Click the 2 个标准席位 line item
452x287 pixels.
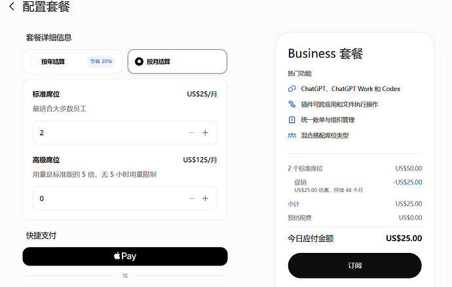(305, 168)
